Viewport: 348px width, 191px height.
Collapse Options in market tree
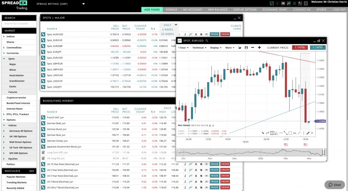point(4,120)
